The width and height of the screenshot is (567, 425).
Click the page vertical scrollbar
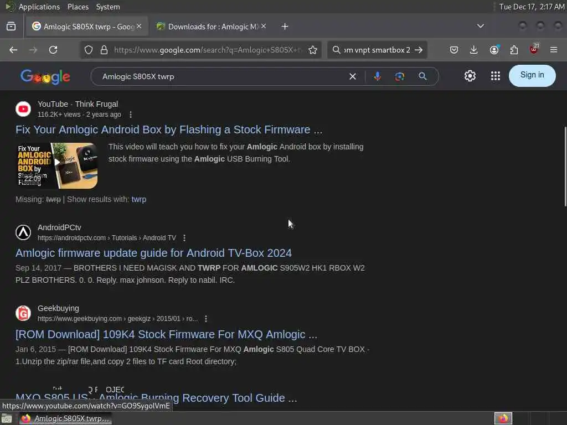(x=565, y=166)
